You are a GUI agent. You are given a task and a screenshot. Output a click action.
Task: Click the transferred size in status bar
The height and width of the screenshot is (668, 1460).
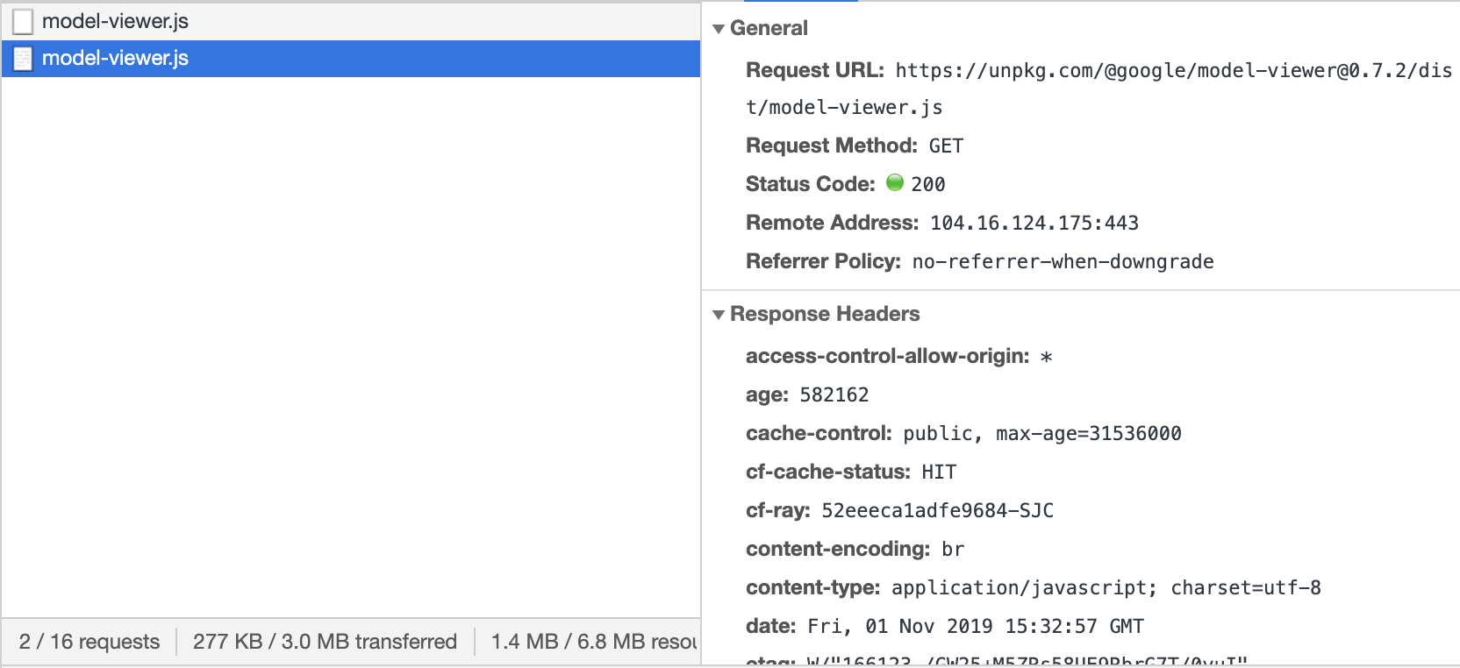point(325,642)
